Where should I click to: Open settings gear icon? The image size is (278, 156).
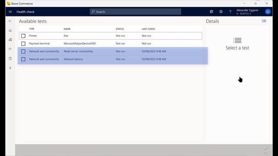[221, 12]
